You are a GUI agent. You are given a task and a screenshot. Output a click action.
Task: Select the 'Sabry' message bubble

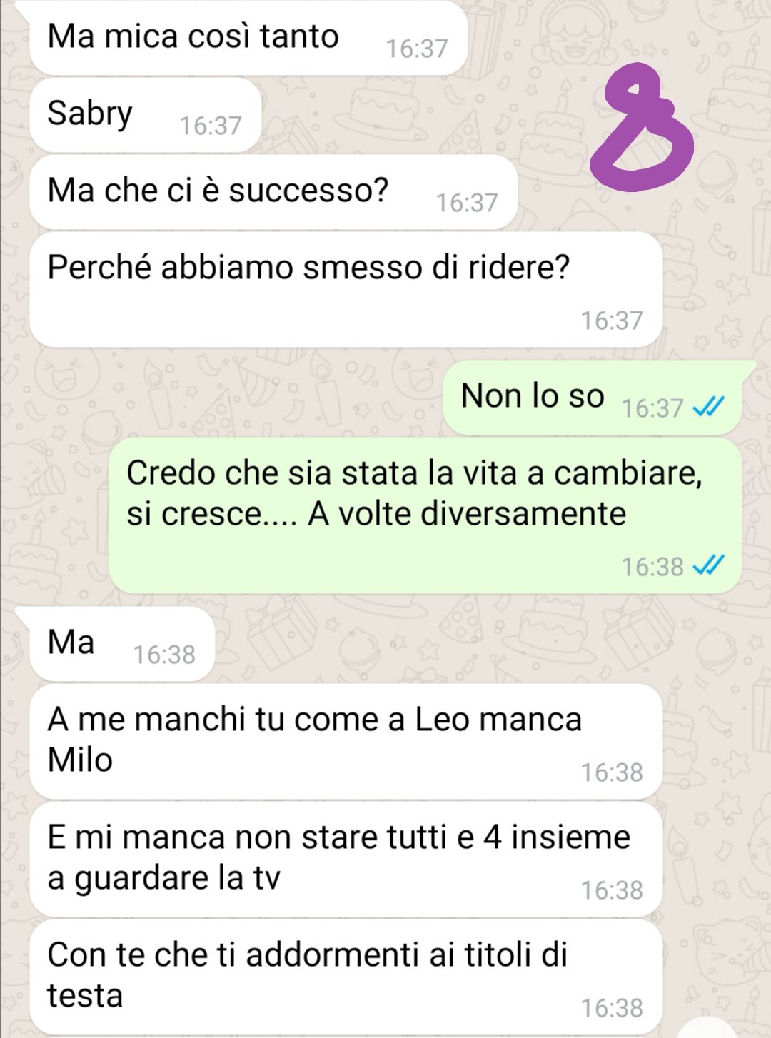tap(146, 114)
